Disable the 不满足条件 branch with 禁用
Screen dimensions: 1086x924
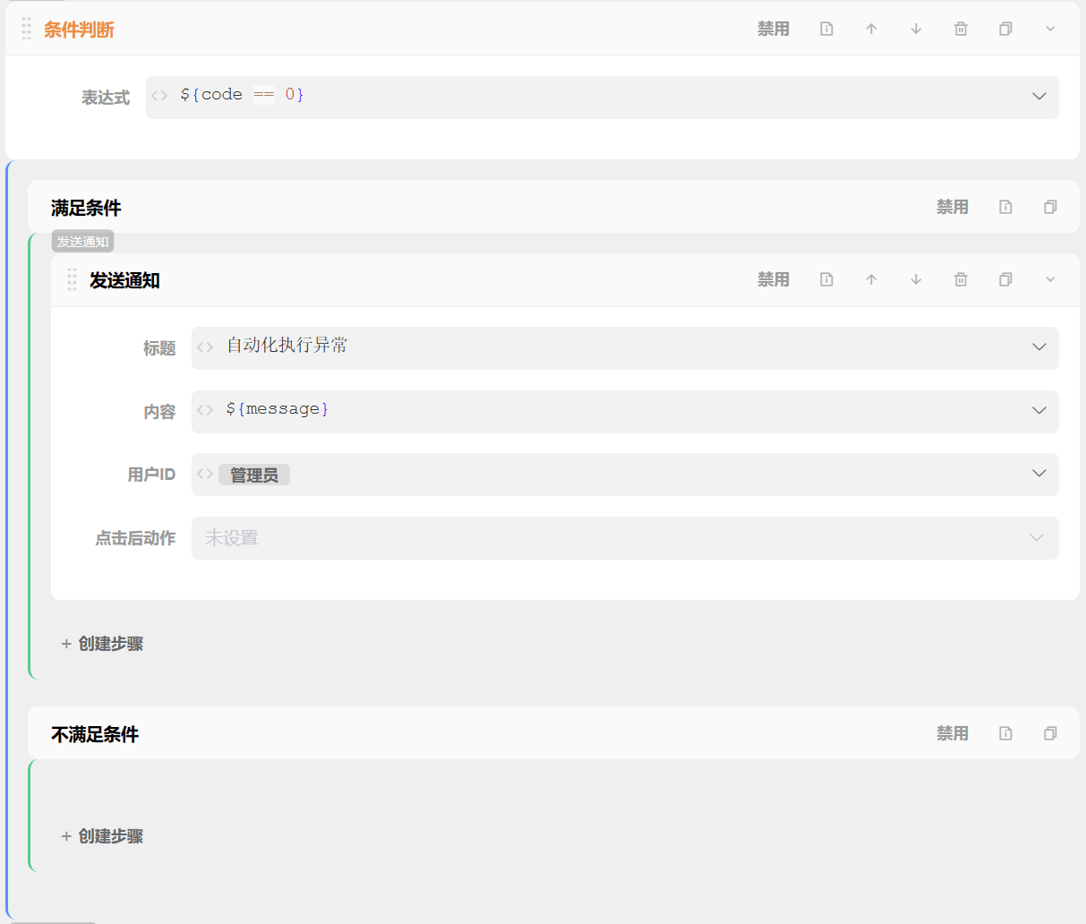(x=953, y=733)
